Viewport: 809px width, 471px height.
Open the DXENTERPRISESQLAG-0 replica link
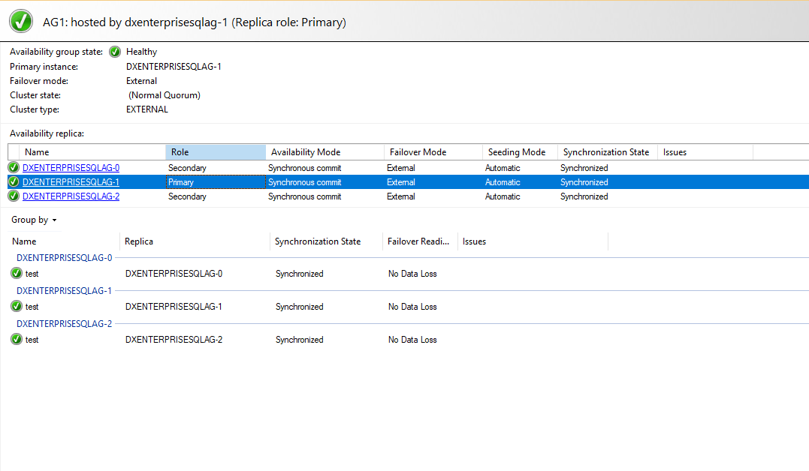coord(71,168)
